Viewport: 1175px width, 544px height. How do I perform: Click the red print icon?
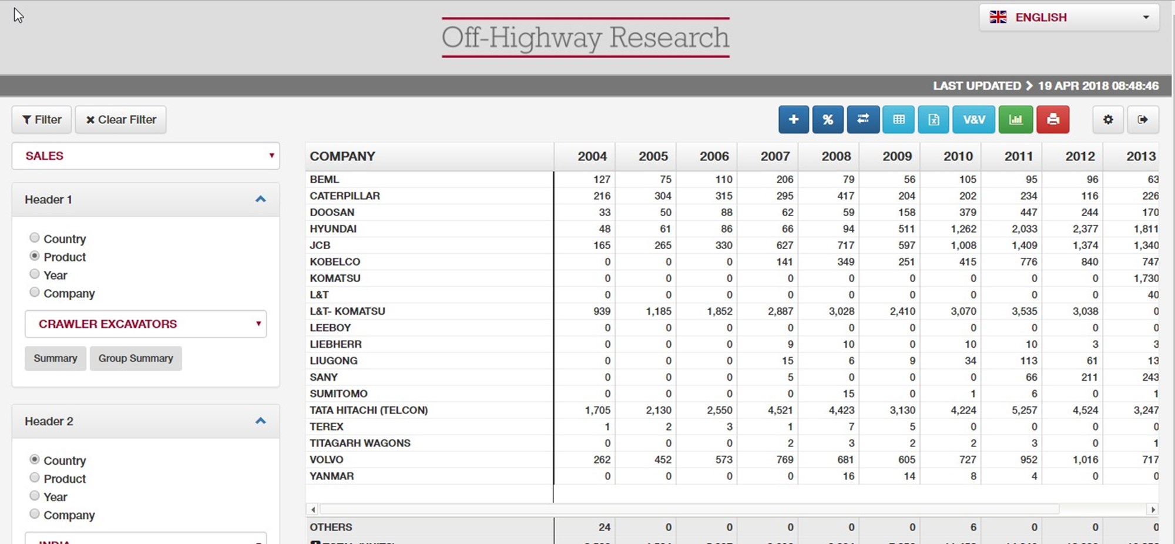1053,120
